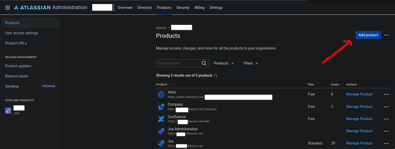Click the rocket site icon in sidebar
395x149 pixels.
[x=8, y=110]
